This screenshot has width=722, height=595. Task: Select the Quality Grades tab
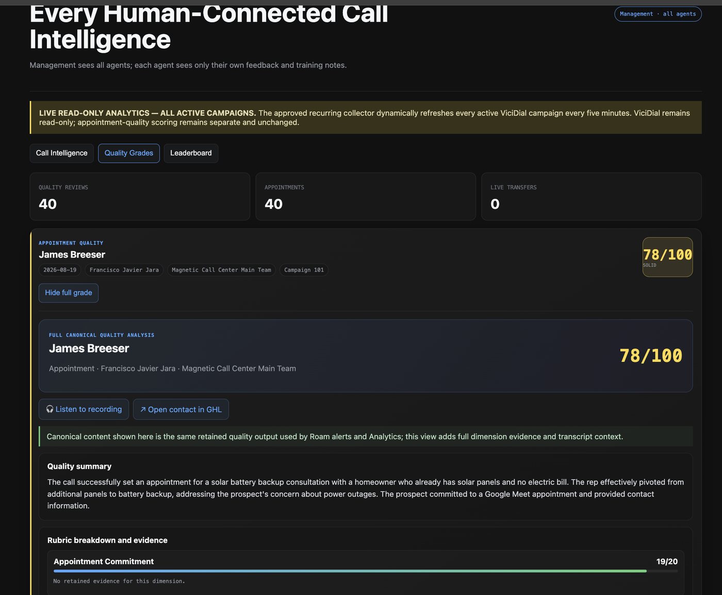pyautogui.click(x=129, y=153)
